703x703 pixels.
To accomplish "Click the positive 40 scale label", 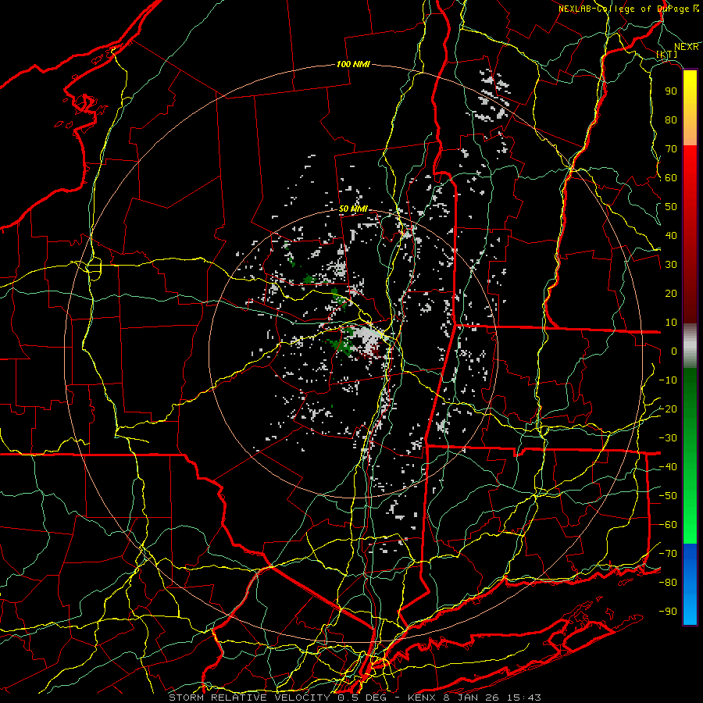I will (x=671, y=235).
